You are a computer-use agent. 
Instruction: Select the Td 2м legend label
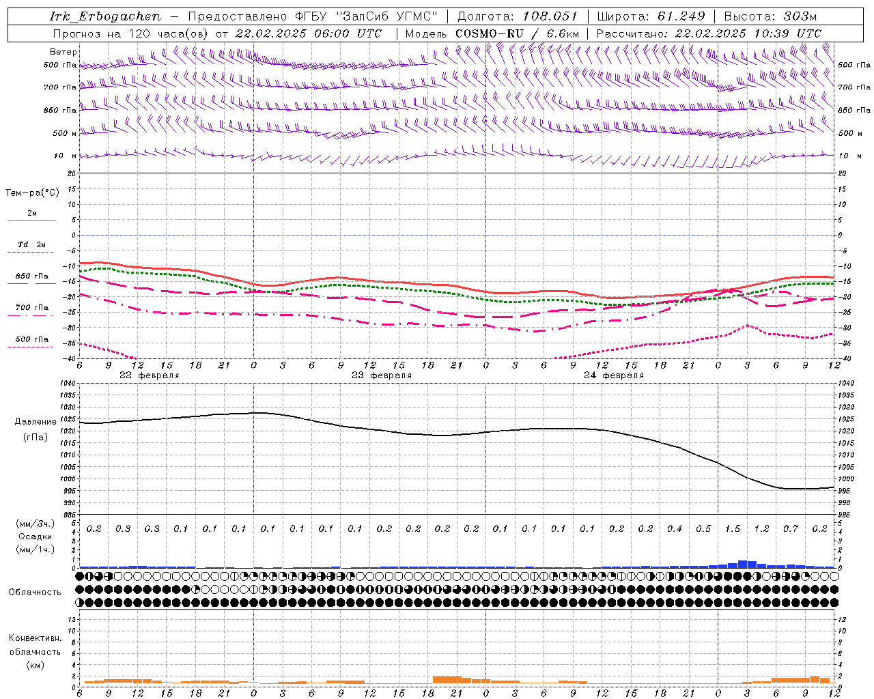(31, 244)
